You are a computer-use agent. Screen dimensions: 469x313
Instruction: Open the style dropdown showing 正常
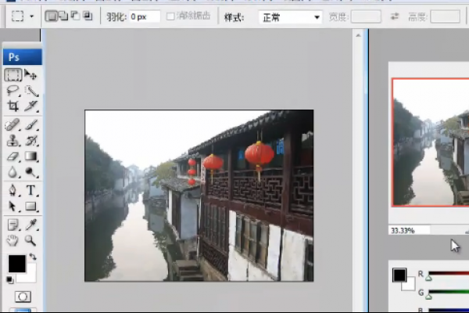(290, 17)
